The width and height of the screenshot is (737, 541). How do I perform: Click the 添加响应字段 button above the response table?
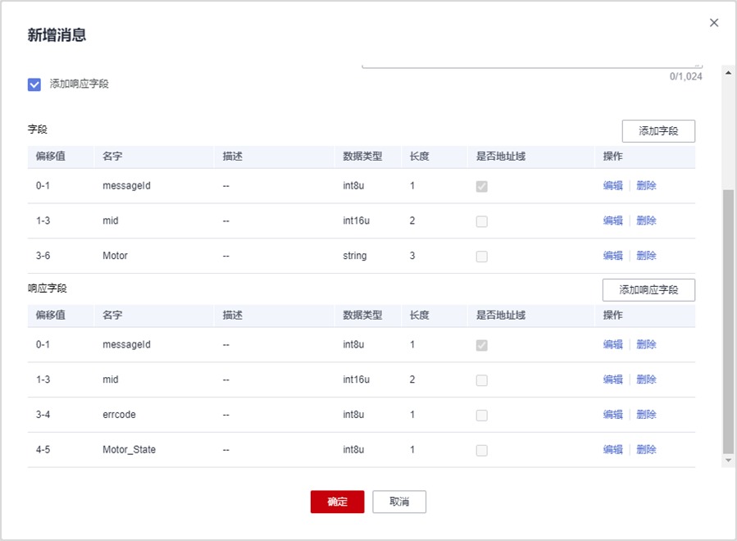tap(648, 290)
